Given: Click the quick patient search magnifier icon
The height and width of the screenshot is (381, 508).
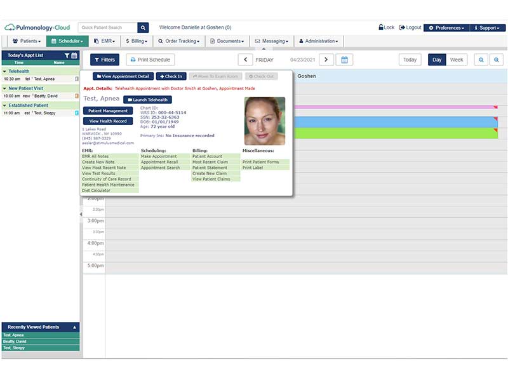Looking at the screenshot, I should tap(143, 28).
